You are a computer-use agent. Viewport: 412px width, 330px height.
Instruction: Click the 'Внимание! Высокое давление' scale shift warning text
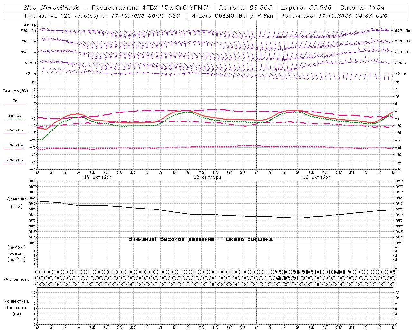coord(171,239)
